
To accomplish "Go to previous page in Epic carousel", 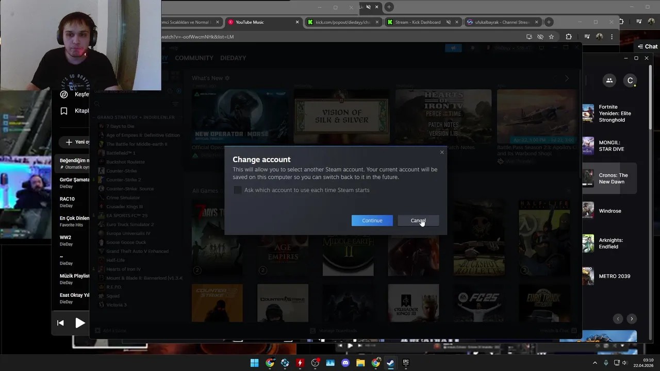I will 618,319.
